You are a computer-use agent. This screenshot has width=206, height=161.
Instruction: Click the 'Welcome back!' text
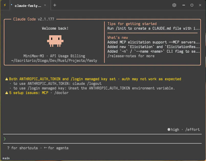pyautogui.click(x=55, y=28)
